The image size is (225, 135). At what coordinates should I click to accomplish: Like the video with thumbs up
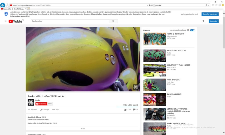(125, 109)
